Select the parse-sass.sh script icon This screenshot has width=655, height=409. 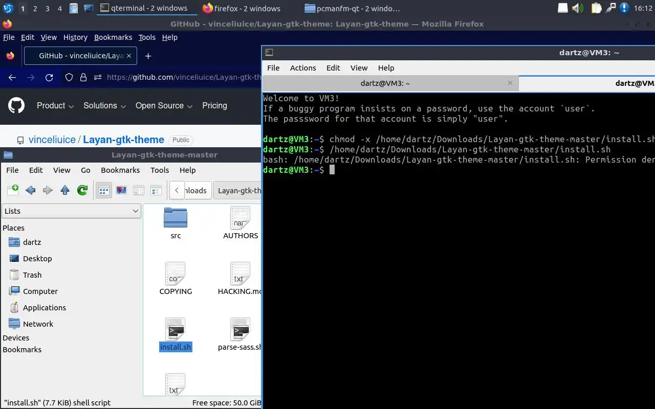[x=240, y=329]
